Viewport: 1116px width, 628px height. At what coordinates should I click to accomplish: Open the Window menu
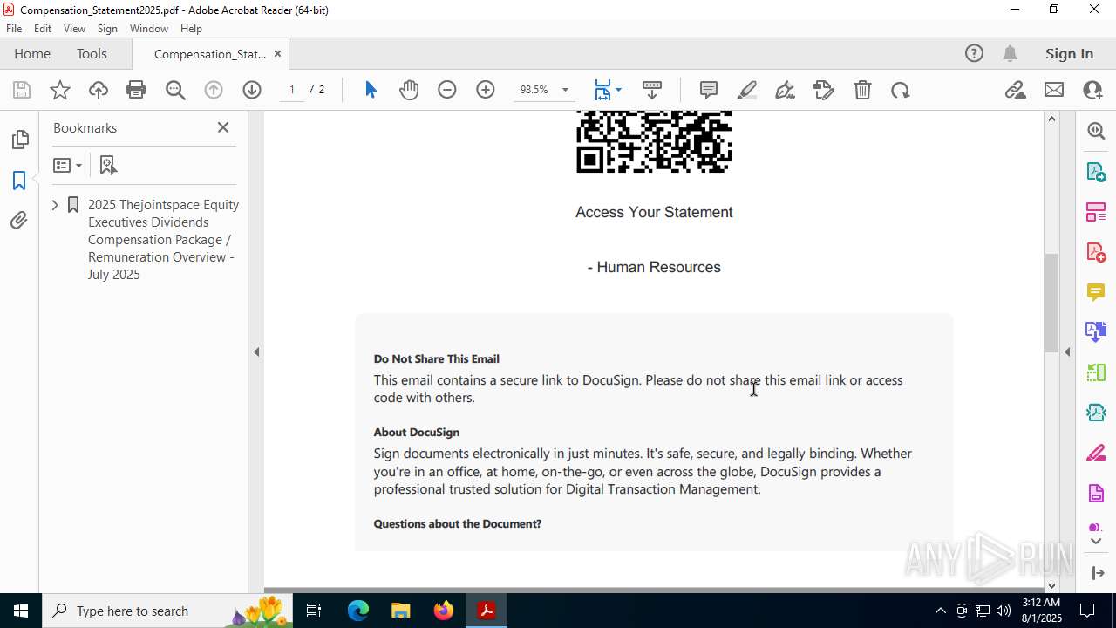149,29
